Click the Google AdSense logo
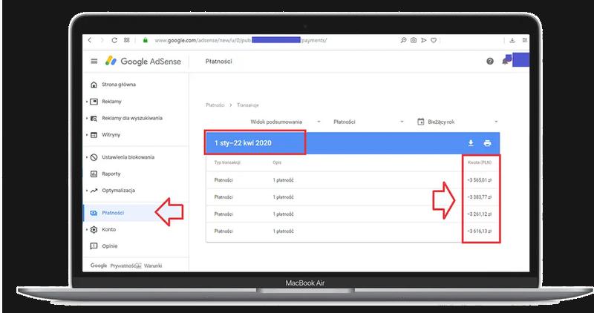Viewport: 594px width, 313px height. tap(143, 62)
